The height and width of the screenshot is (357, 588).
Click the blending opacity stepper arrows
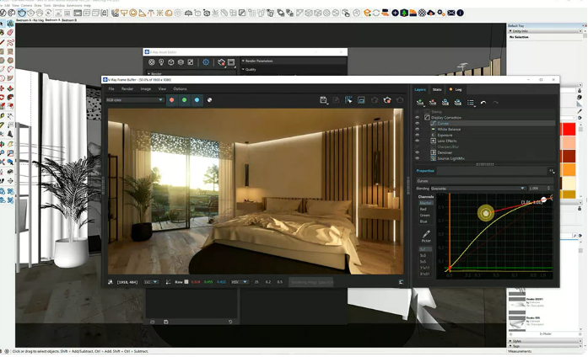click(x=548, y=189)
